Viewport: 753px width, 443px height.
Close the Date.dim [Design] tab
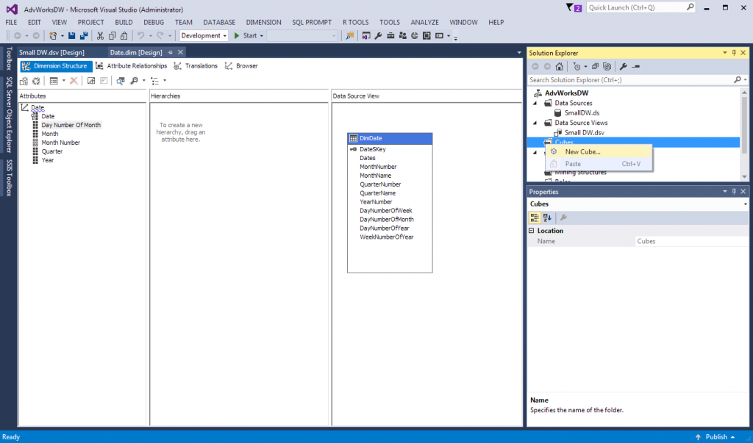[x=181, y=52]
